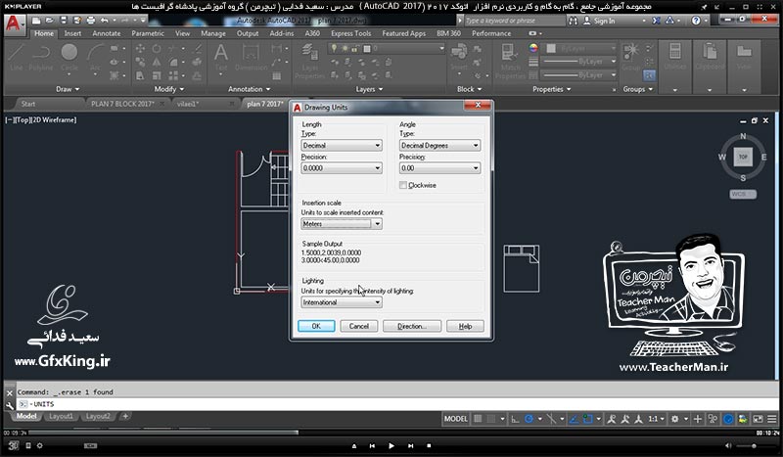Viewport: 783px width, 457px height.
Task: Select the Polyline tool
Action: (41, 57)
